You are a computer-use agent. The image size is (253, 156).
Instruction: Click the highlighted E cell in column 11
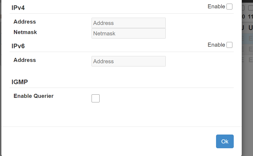[x=251, y=39]
